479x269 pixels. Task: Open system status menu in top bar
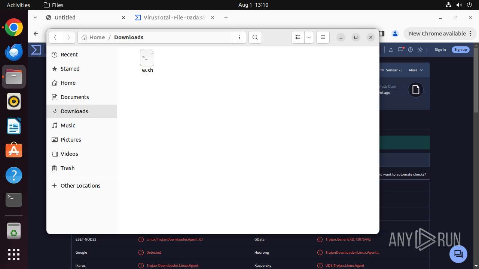pos(459,5)
